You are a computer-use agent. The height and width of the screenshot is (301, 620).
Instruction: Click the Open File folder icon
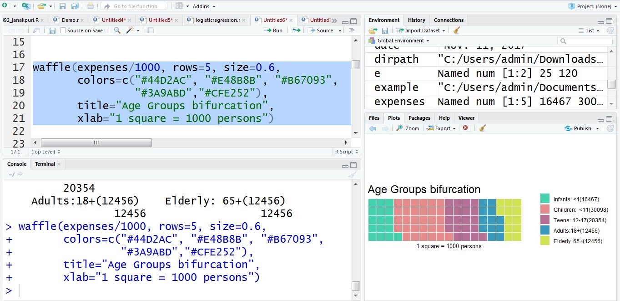click(41, 6)
